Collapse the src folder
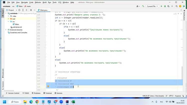Viewport: 187px width, 105px height. (x=8, y=22)
